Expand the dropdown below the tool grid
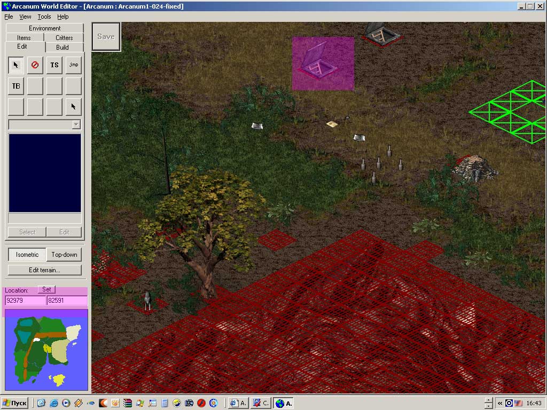Image resolution: width=547 pixels, height=410 pixels. 76,124
